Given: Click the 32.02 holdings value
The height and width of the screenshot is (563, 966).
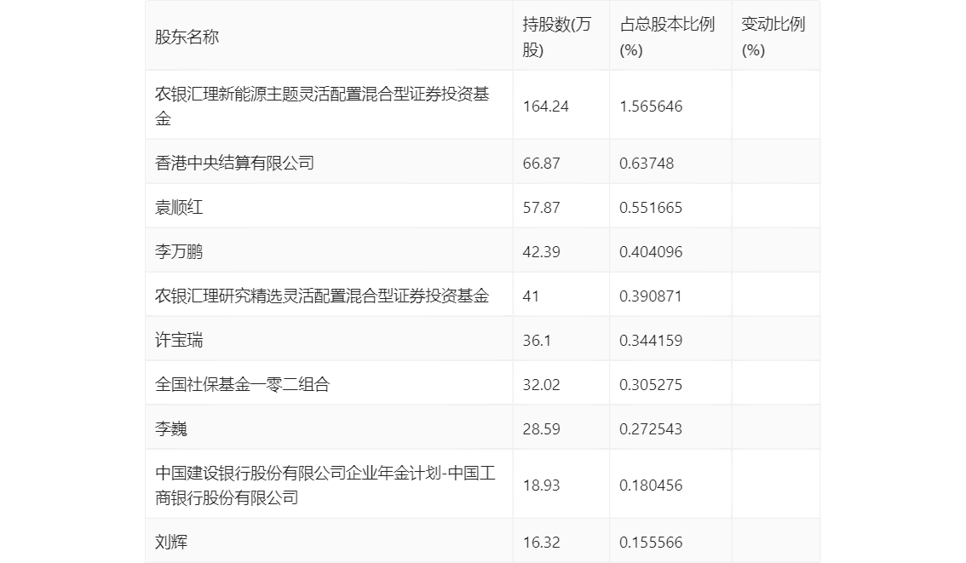Looking at the screenshot, I should pos(542,385).
